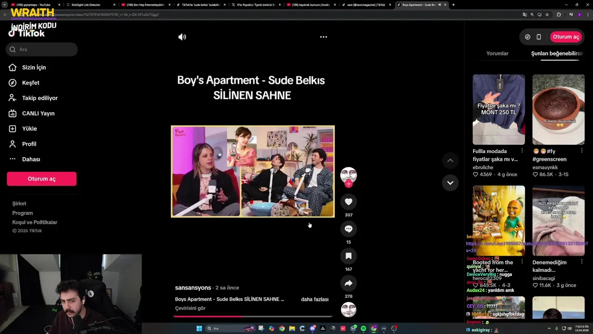This screenshot has height=334, width=593.
Task: Open Discord from the taskbar
Action: tap(313, 328)
